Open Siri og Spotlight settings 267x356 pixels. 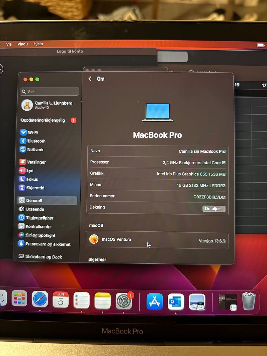click(37, 235)
